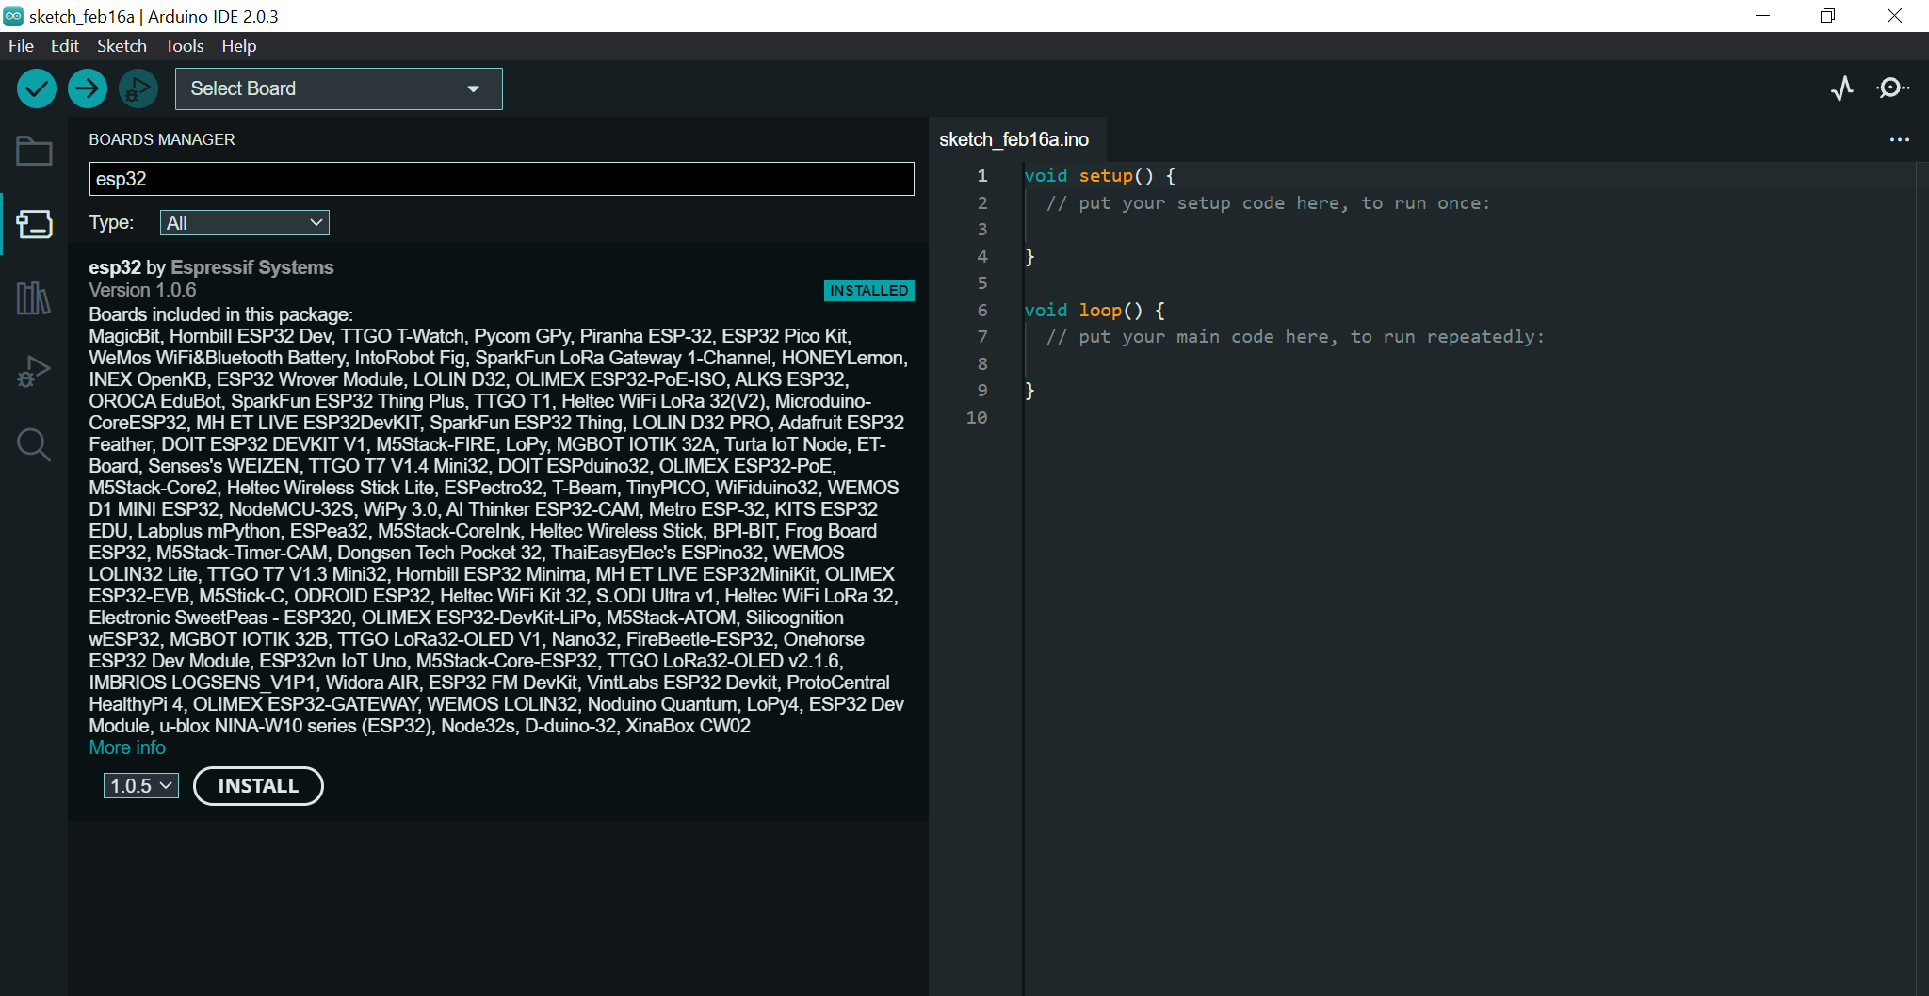
Task: Open the Edit menu
Action: [65, 46]
